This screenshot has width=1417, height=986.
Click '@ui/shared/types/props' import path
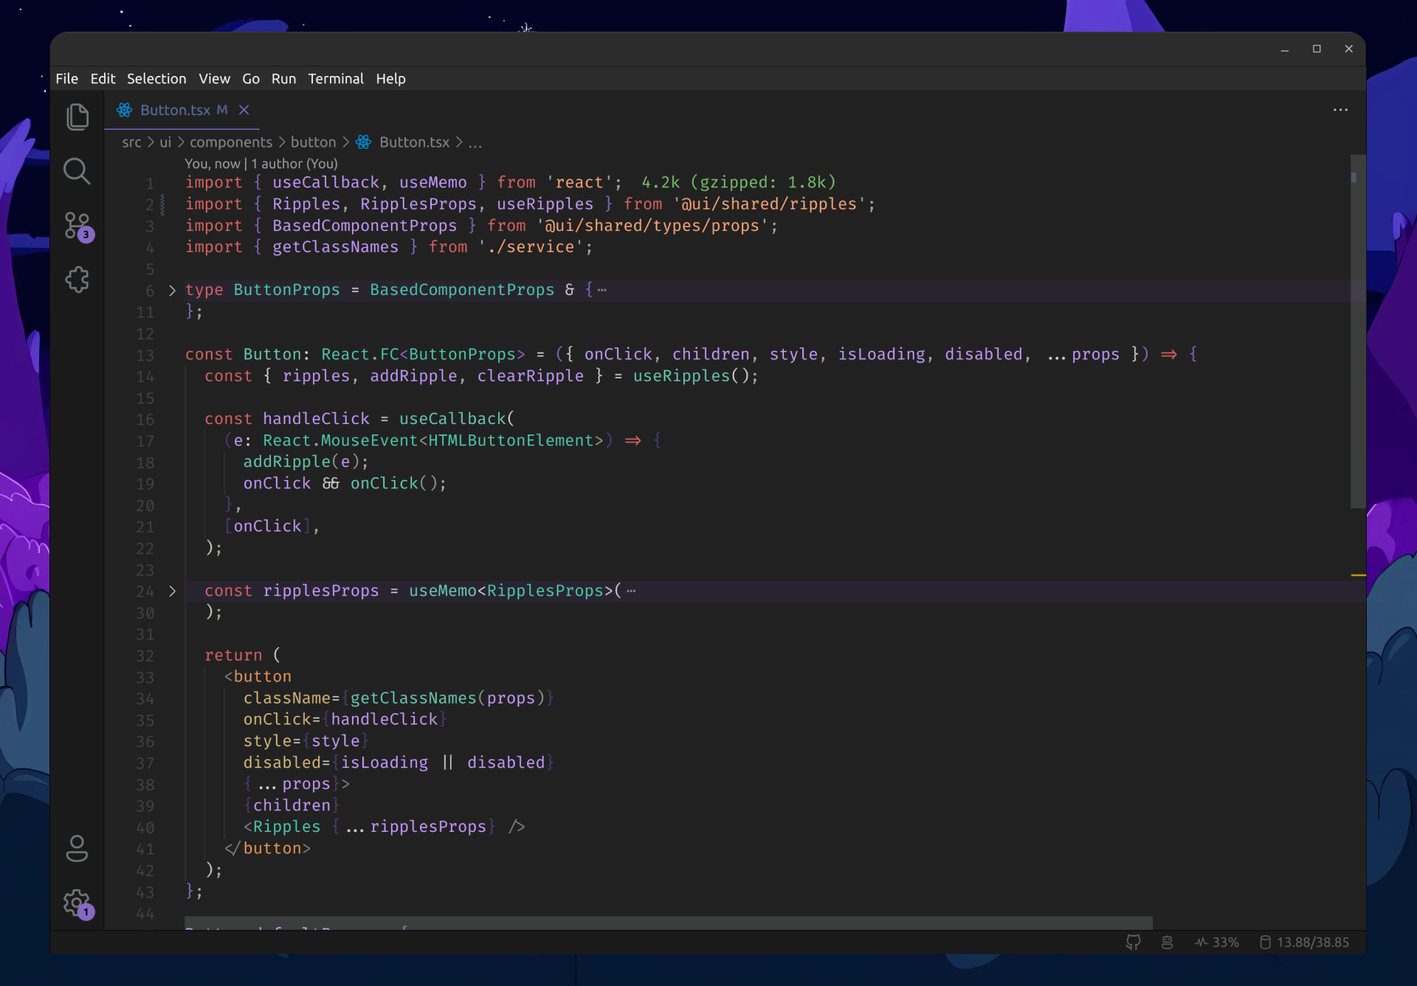coord(652,226)
